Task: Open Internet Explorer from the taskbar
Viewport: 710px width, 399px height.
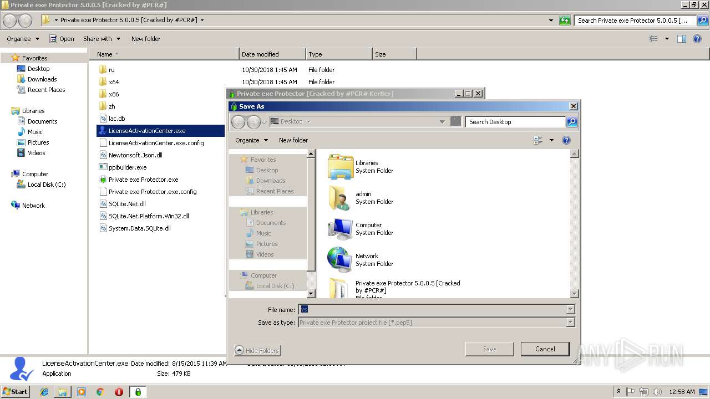Action: point(44,392)
